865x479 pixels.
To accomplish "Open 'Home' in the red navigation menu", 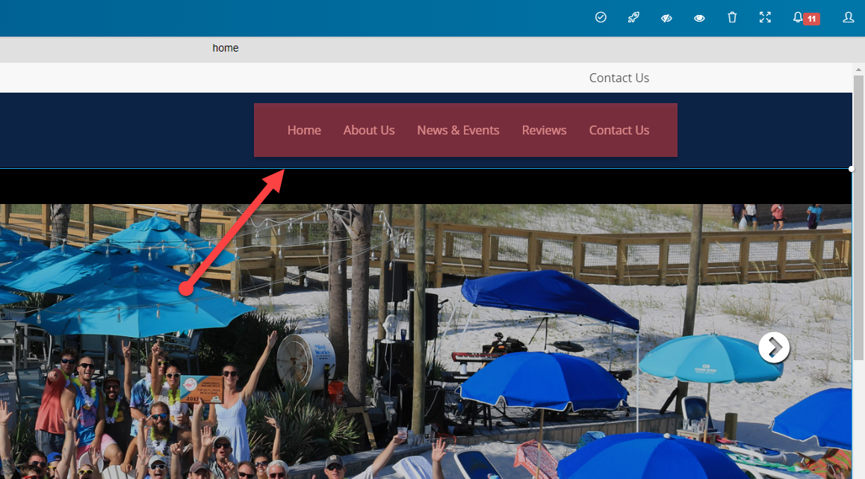I will 304,130.
